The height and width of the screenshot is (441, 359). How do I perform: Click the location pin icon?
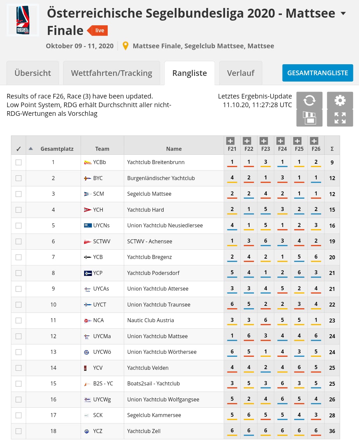[x=125, y=46]
